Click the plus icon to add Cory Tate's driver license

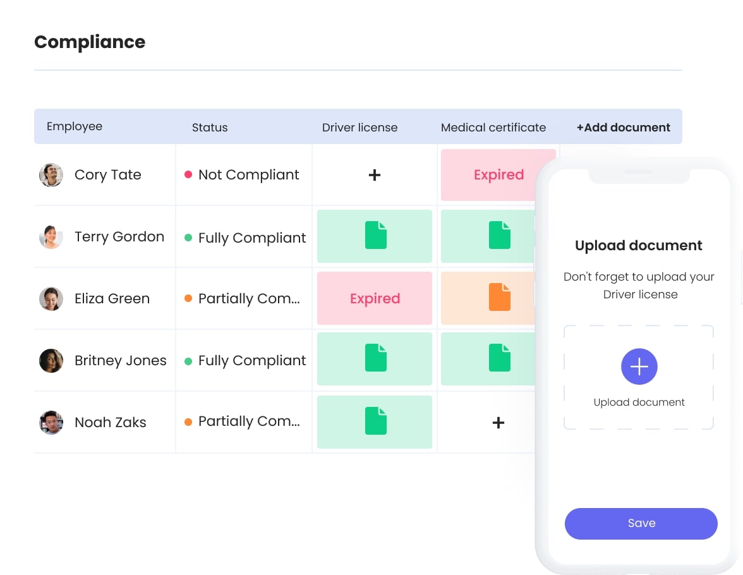[375, 174]
